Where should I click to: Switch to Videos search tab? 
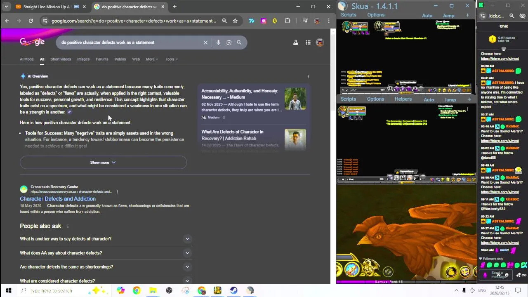(x=120, y=59)
